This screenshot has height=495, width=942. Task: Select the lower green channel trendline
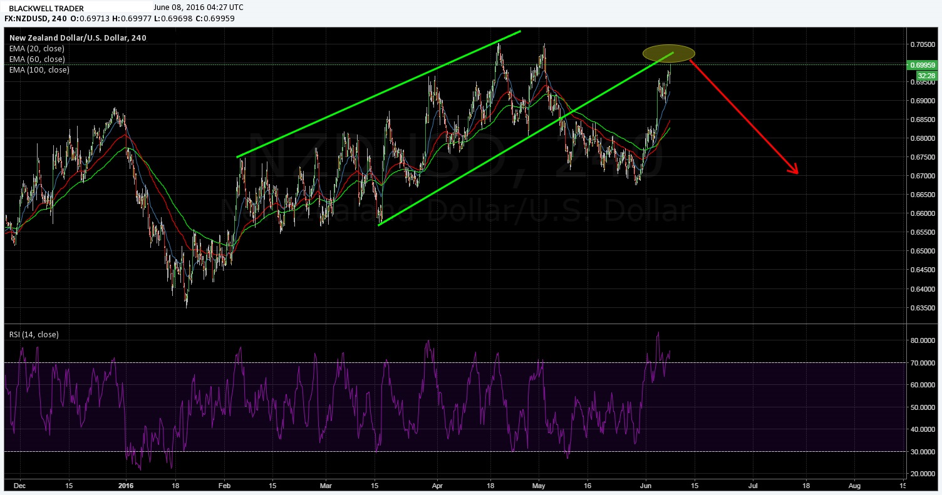[526, 138]
